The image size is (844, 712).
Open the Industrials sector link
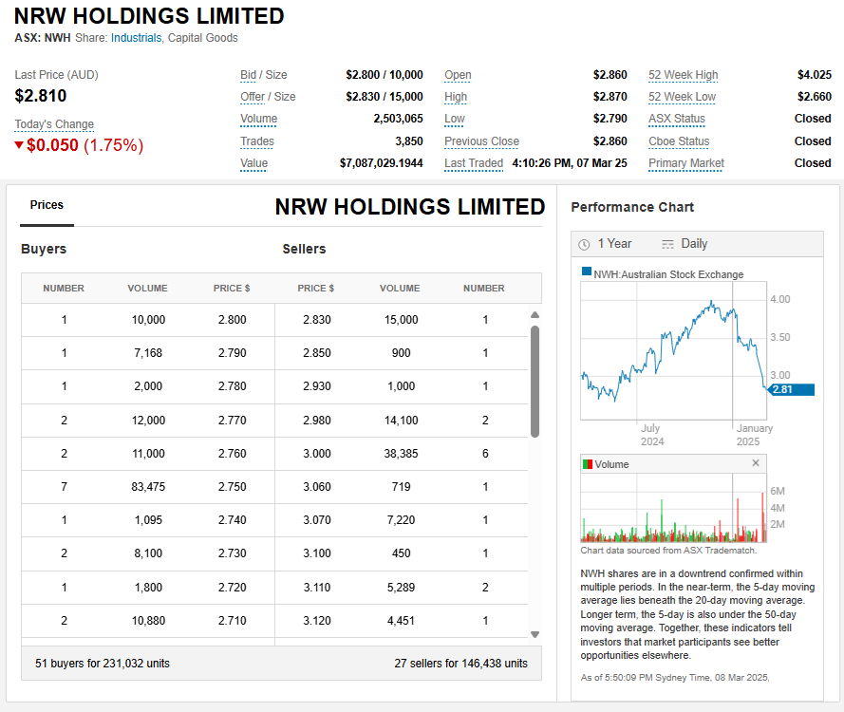click(136, 38)
